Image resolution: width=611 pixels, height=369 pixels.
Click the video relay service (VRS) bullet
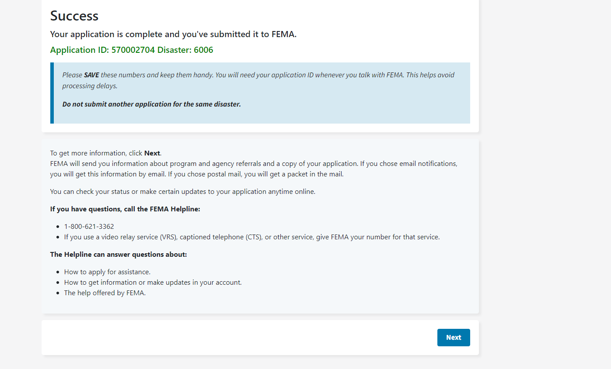251,237
